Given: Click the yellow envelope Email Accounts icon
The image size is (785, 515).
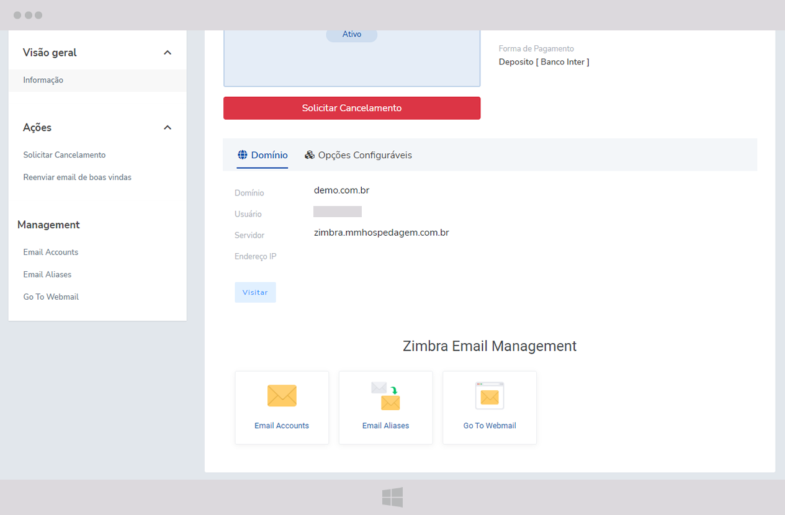Looking at the screenshot, I should click(282, 396).
